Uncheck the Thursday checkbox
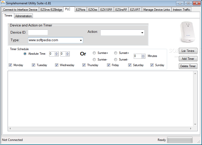202x145 pixels. coord(84,65)
